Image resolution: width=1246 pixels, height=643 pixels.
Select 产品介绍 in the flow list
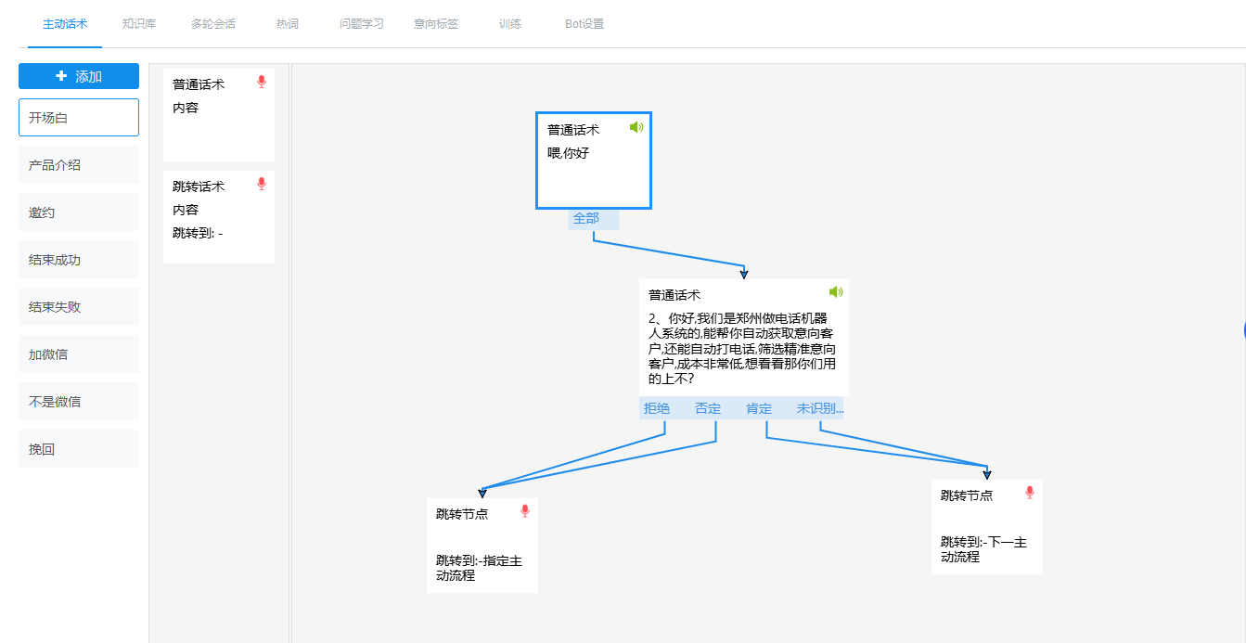point(79,165)
